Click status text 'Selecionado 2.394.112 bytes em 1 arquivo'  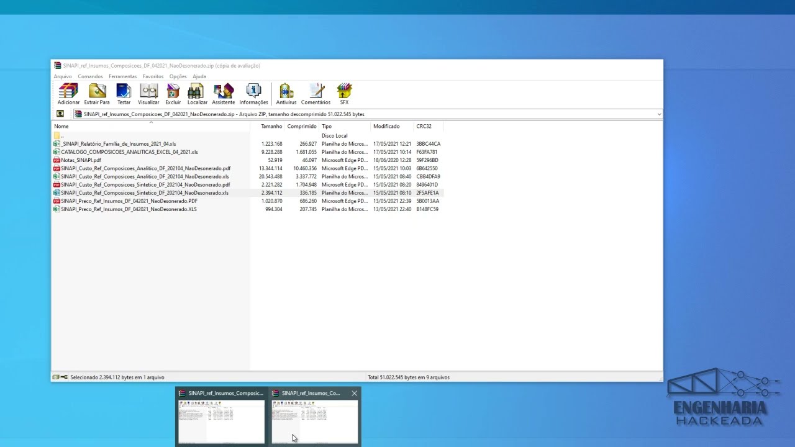(x=117, y=377)
